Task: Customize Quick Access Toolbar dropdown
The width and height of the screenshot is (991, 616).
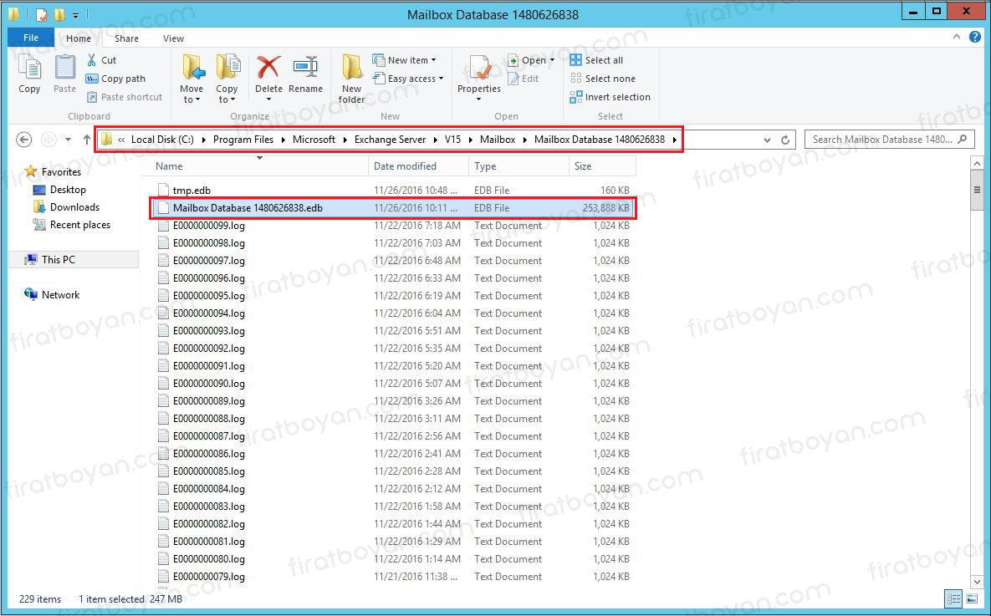Action: pos(75,14)
